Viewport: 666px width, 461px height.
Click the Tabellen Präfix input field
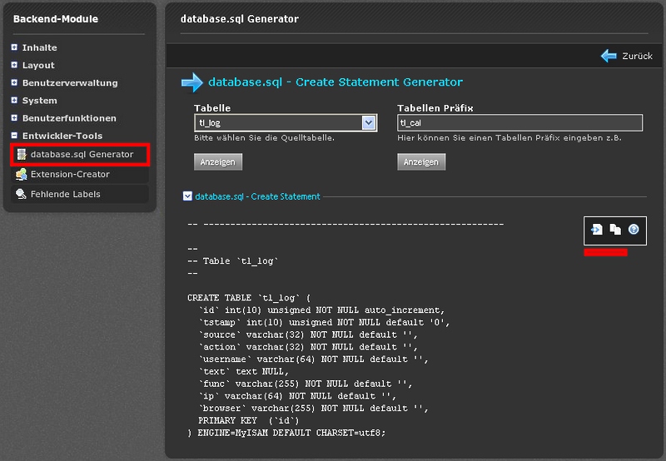click(519, 123)
